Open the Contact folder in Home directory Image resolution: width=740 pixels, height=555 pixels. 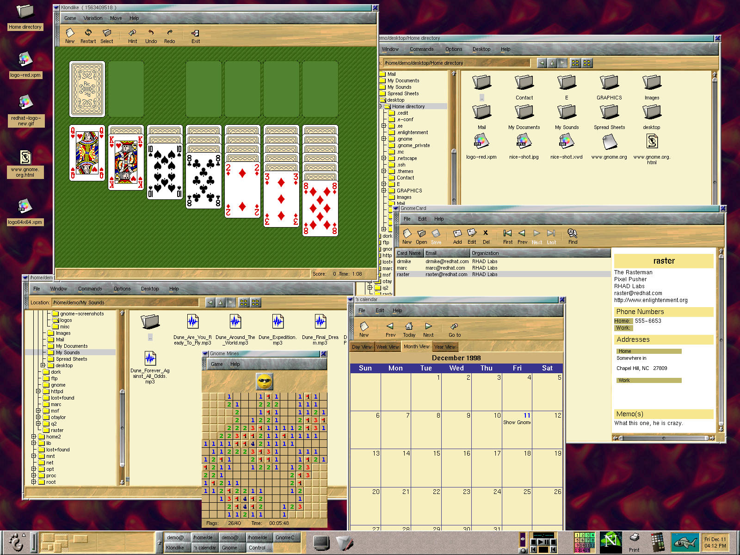(524, 87)
